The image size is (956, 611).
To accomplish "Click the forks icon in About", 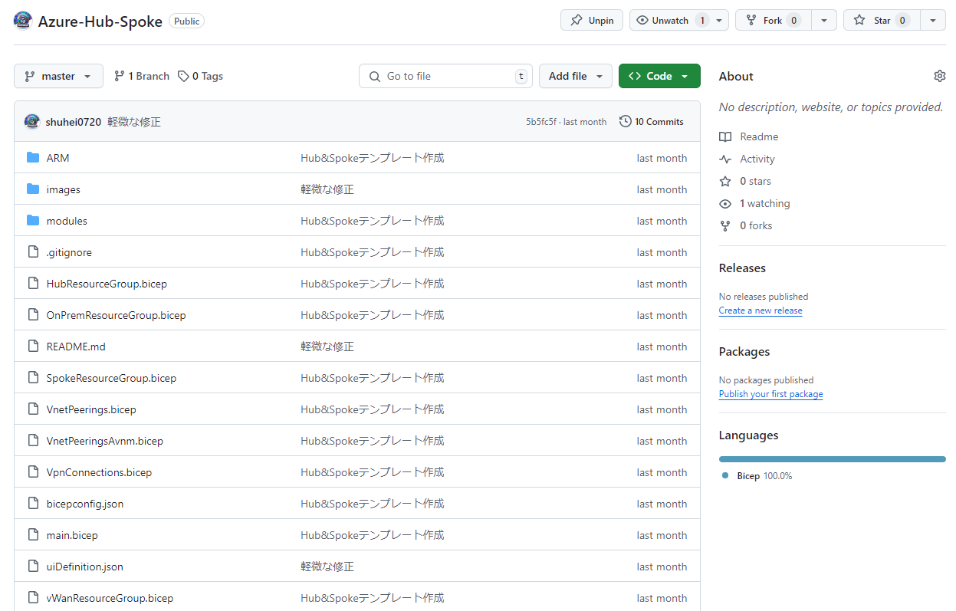I will pos(725,225).
